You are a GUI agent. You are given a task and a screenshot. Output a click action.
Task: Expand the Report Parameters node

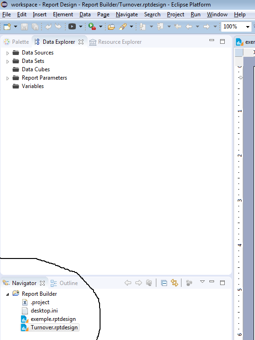7,78
